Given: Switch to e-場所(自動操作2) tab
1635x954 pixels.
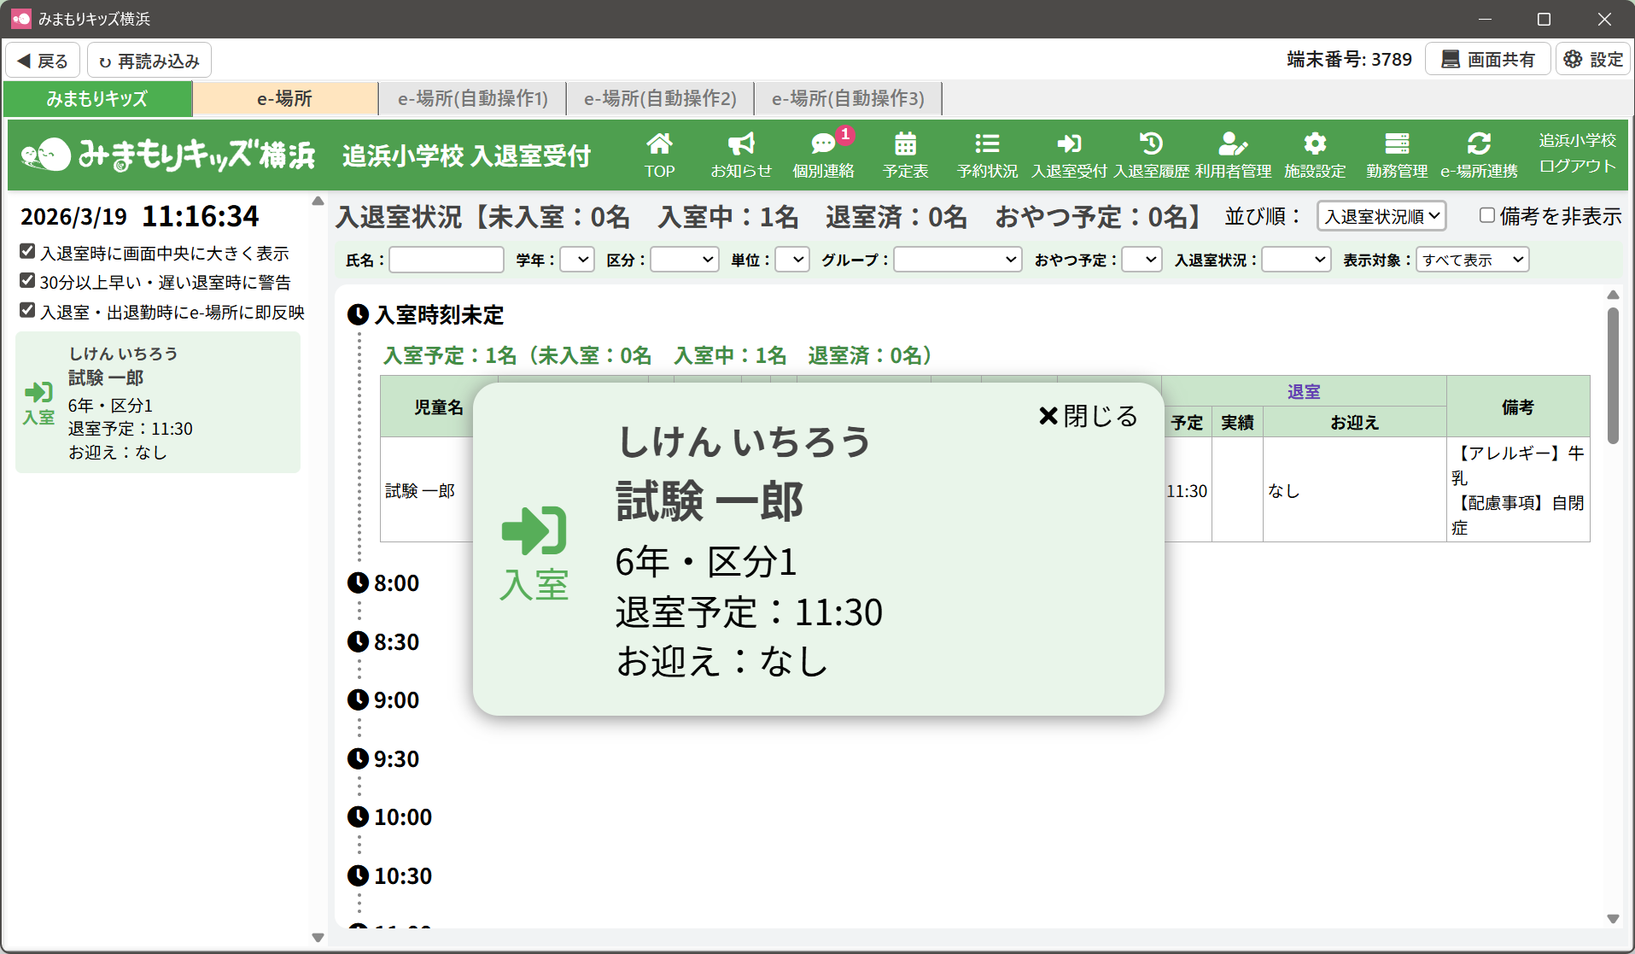Looking at the screenshot, I should click(660, 99).
